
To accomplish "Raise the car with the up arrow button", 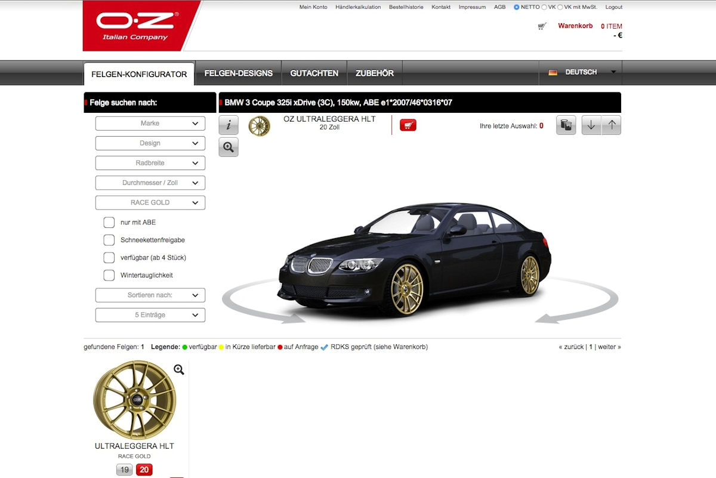I will coord(612,125).
